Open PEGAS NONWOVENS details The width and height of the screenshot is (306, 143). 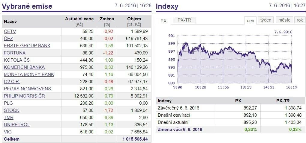click(27, 89)
